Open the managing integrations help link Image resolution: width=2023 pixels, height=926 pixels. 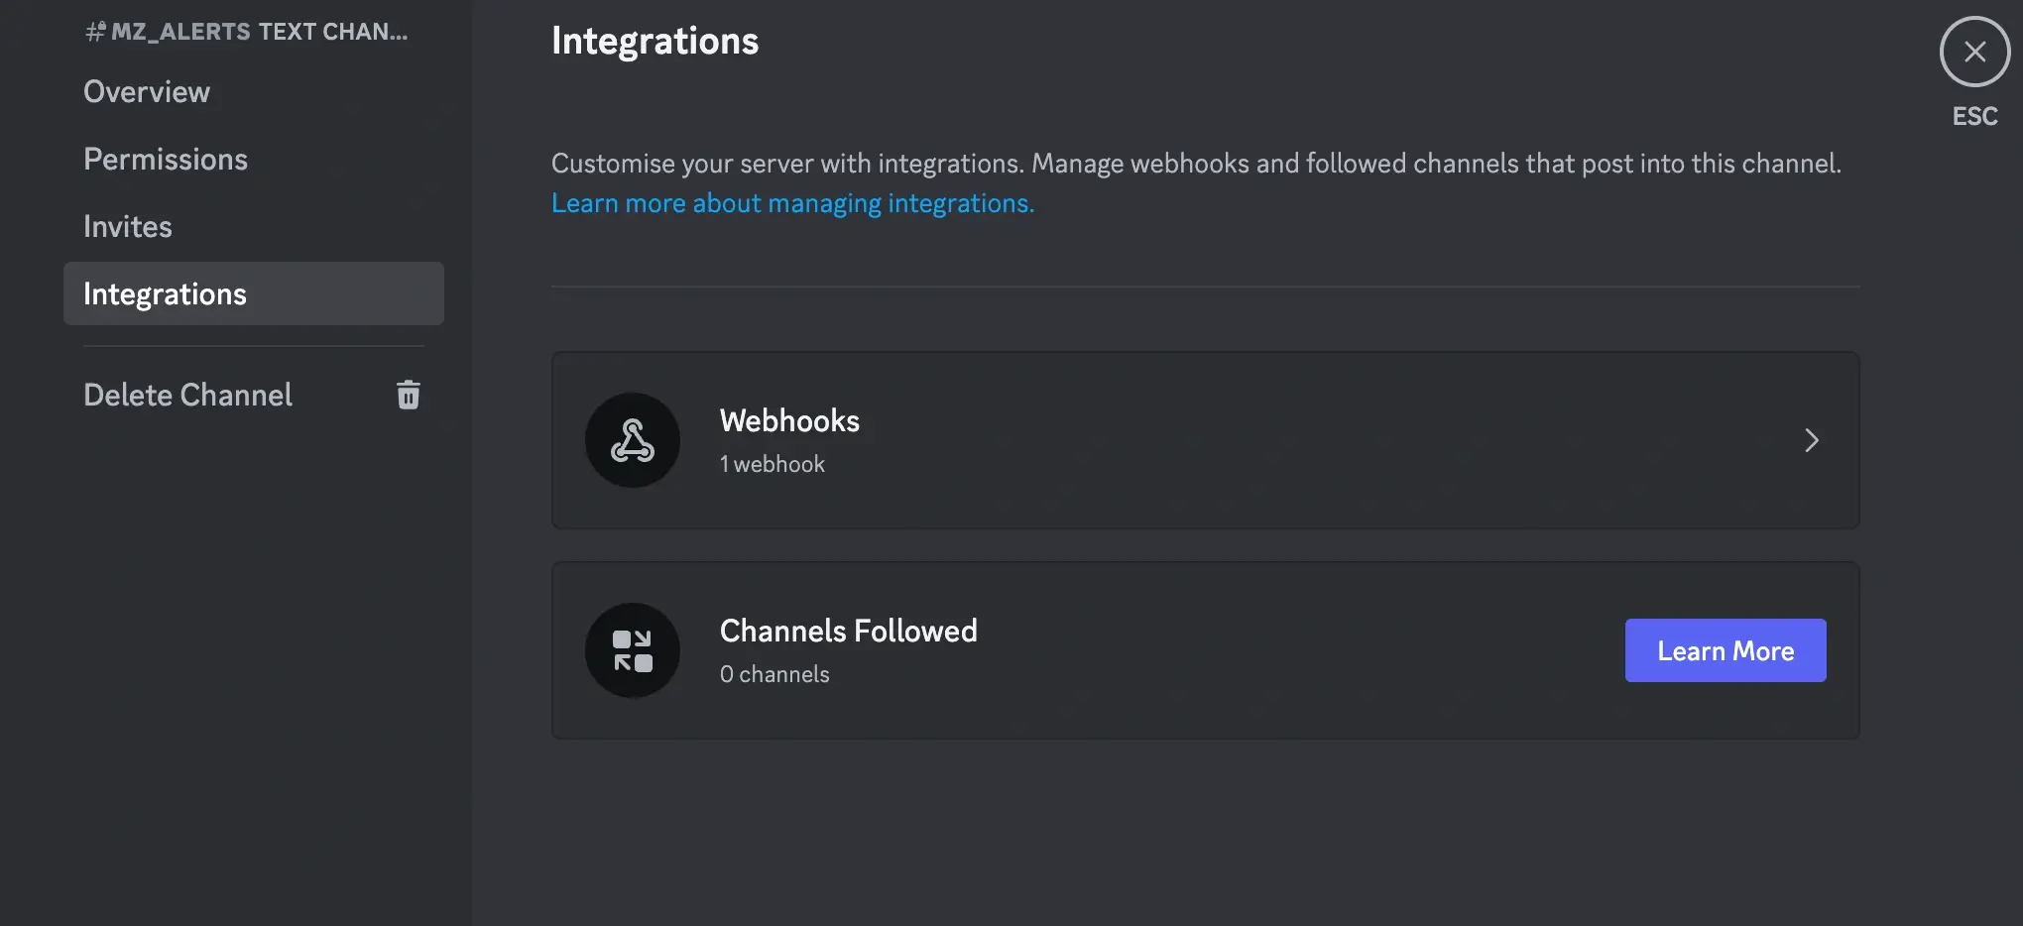coord(792,203)
